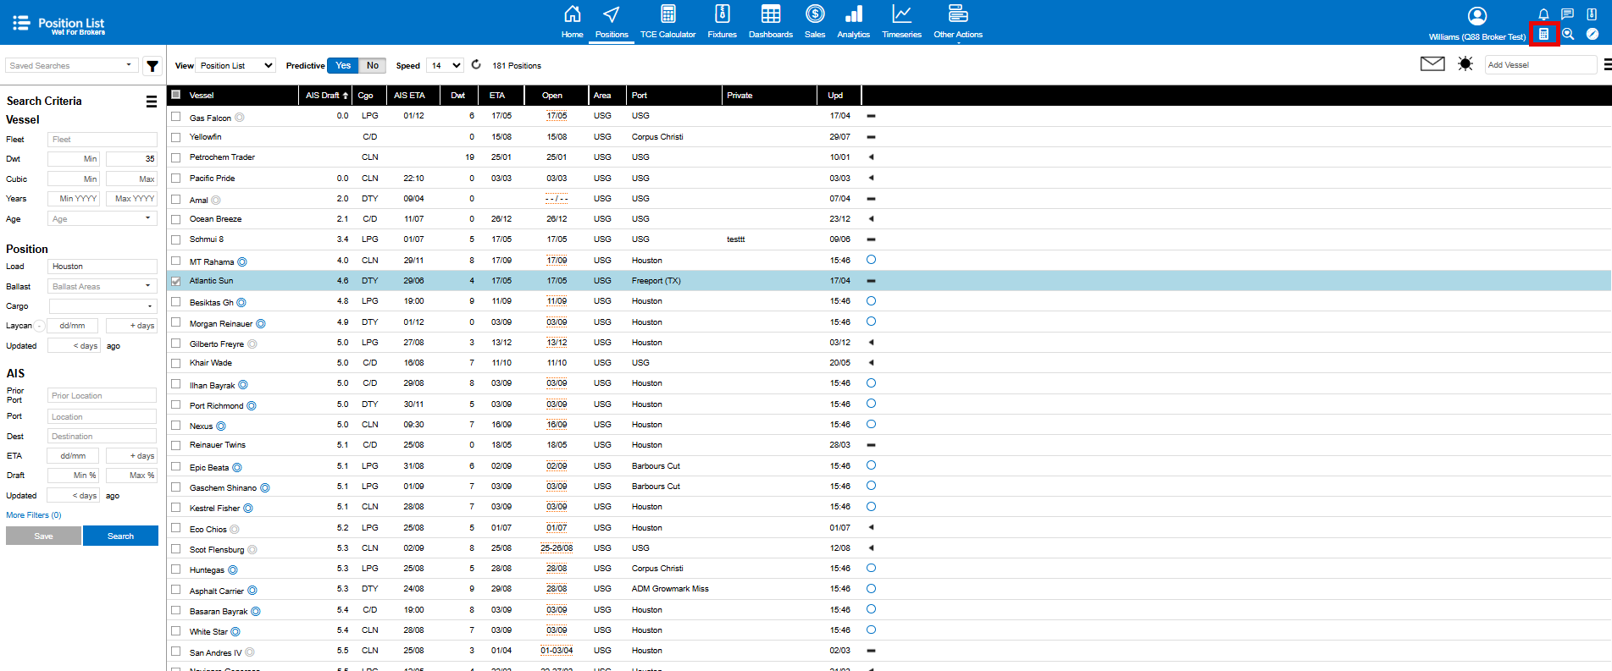The image size is (1612, 671).
Task: Click the sun brightness icon
Action: click(x=1465, y=64)
